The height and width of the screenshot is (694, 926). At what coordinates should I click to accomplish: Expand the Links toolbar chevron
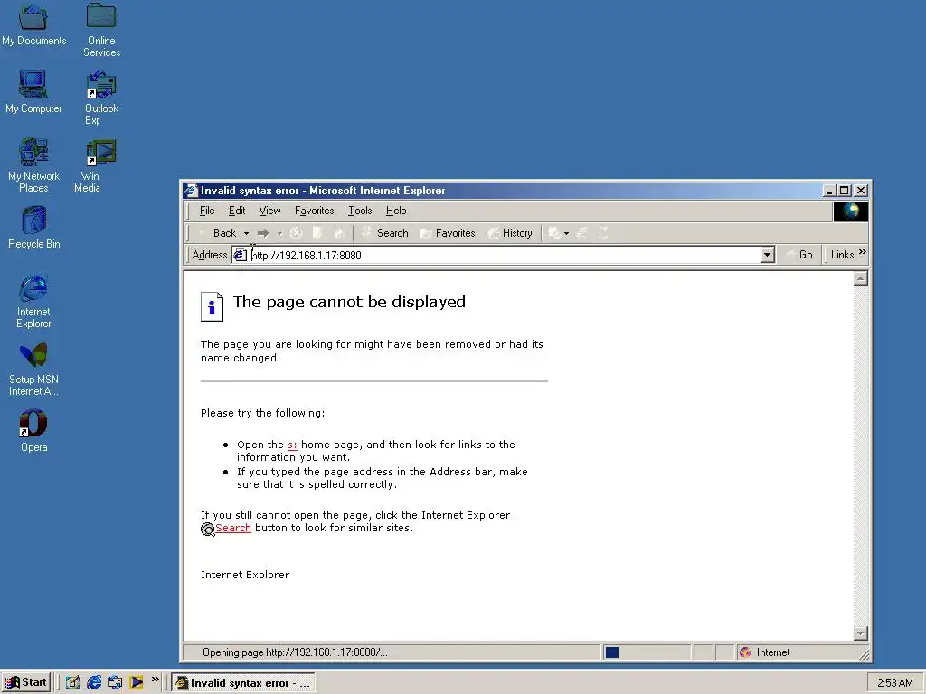[862, 253]
